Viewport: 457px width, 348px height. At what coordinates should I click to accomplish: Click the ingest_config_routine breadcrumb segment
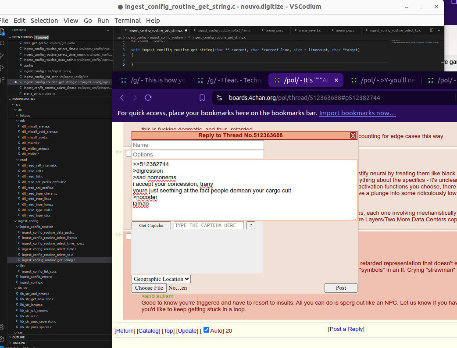[166, 38]
